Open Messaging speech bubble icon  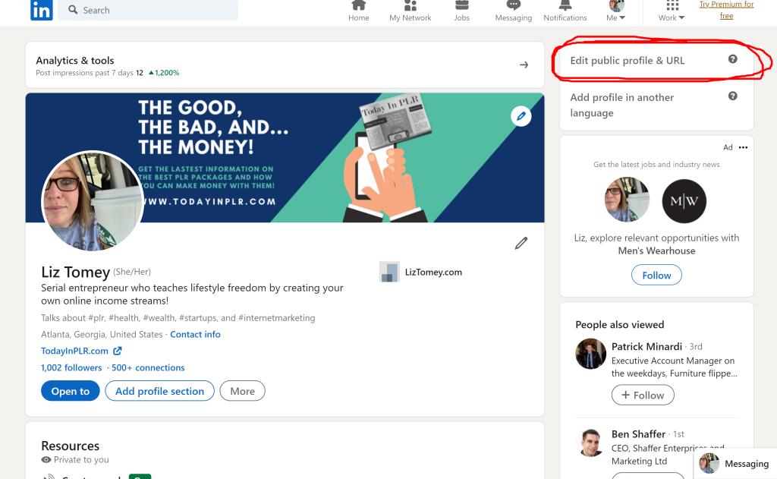(514, 5)
